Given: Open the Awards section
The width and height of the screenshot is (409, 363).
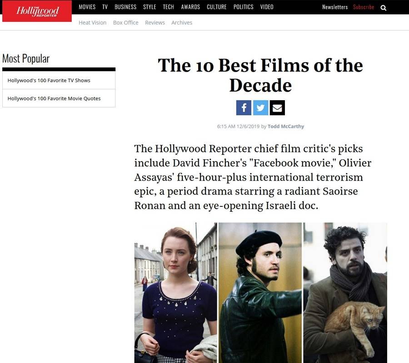Looking at the screenshot, I should (x=190, y=7).
